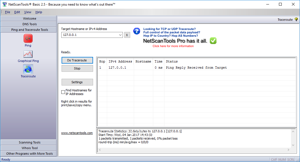Click the NUM indicator in status bar
This screenshot has width=300, height=162.
pos(282,159)
